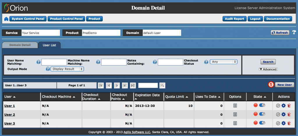Image resolution: width=298 pixels, height=136 pixels.
Task: Open the Checkout Status dropdown
Action: (x=223, y=62)
